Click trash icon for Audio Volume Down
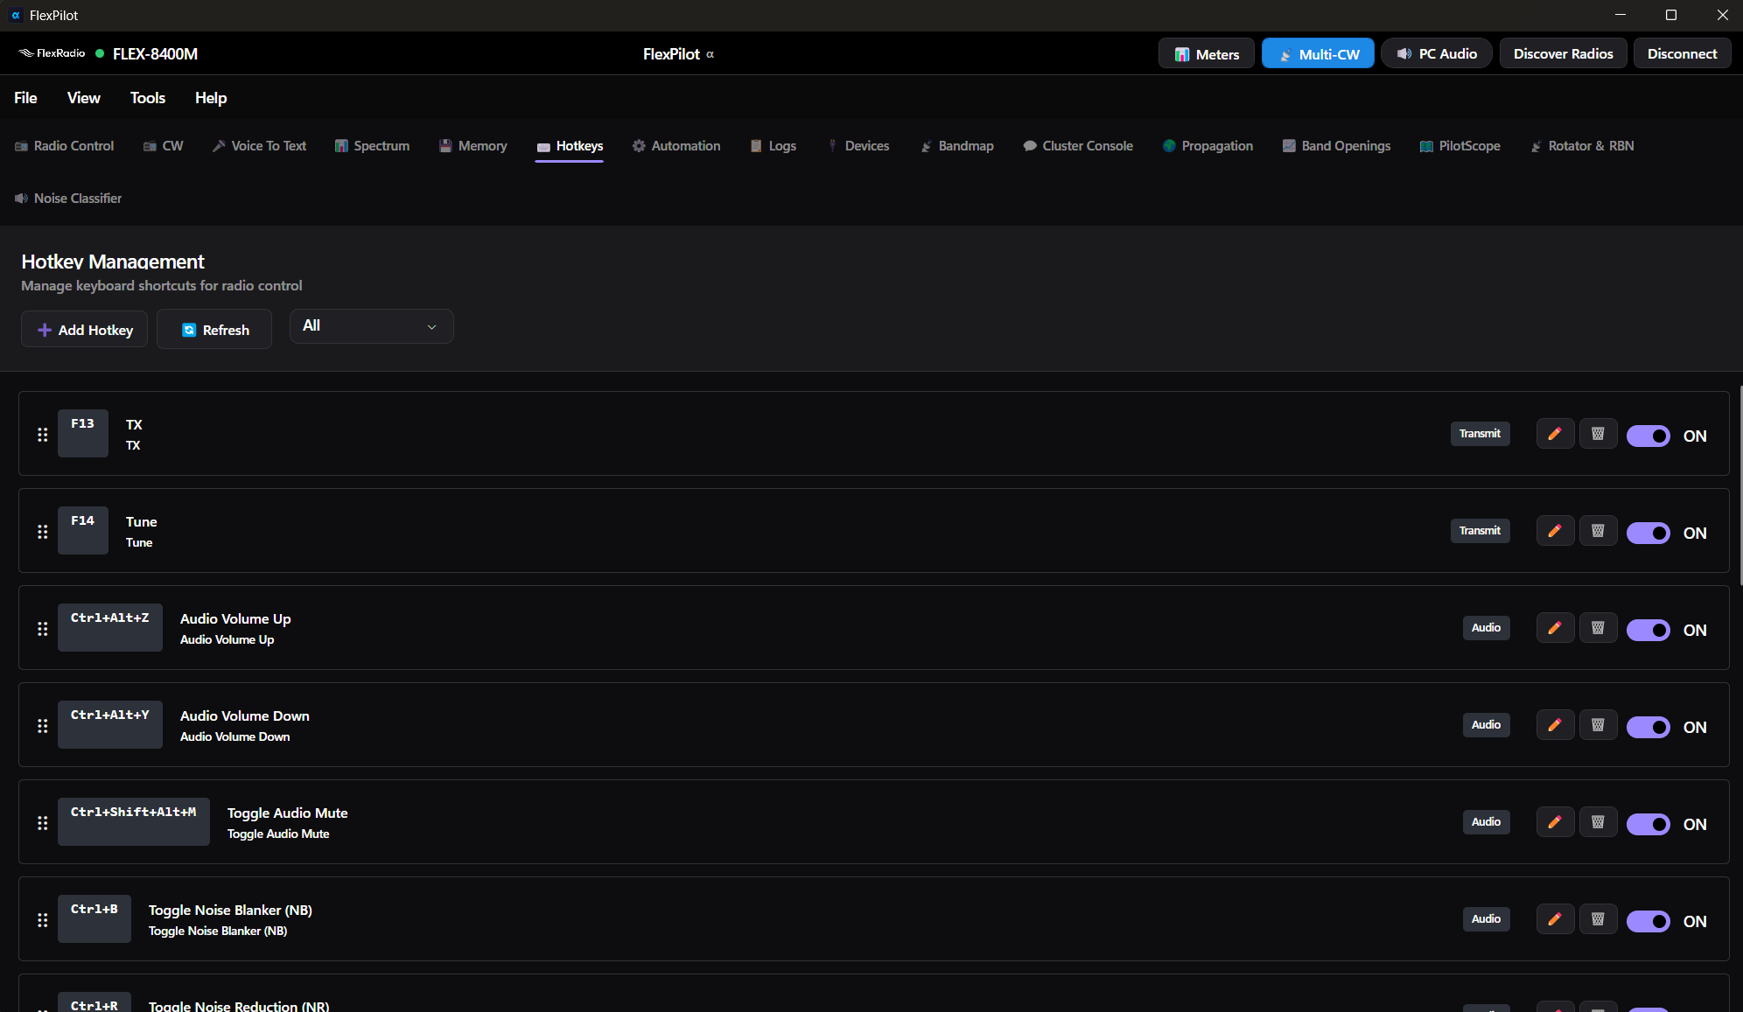Screen dimensions: 1743x1012 [1598, 725]
